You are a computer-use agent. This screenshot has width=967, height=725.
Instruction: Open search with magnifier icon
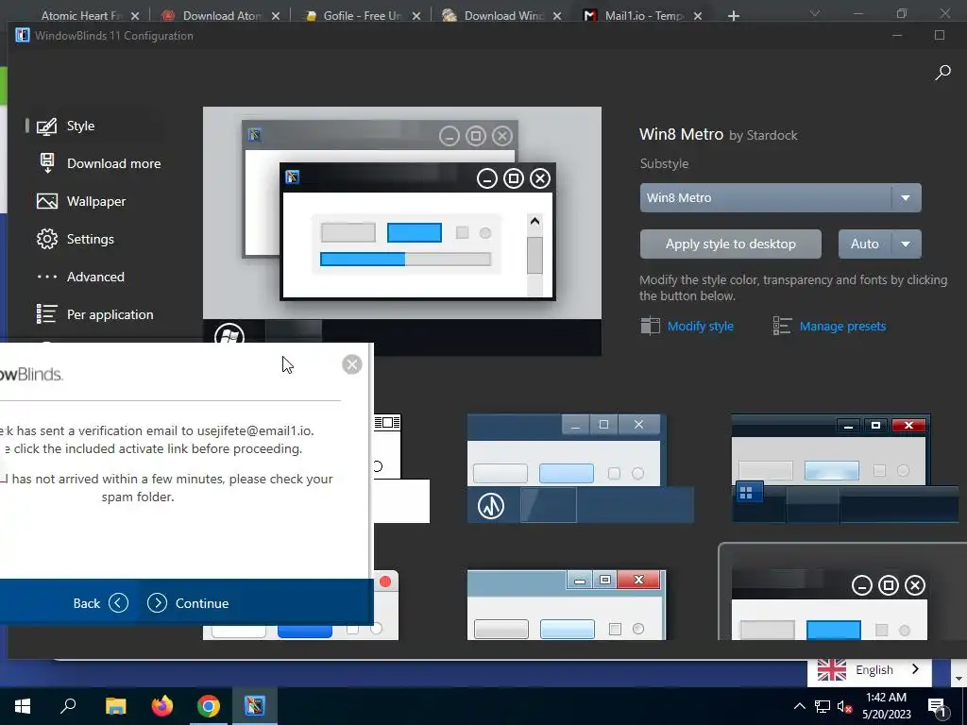[x=942, y=73]
